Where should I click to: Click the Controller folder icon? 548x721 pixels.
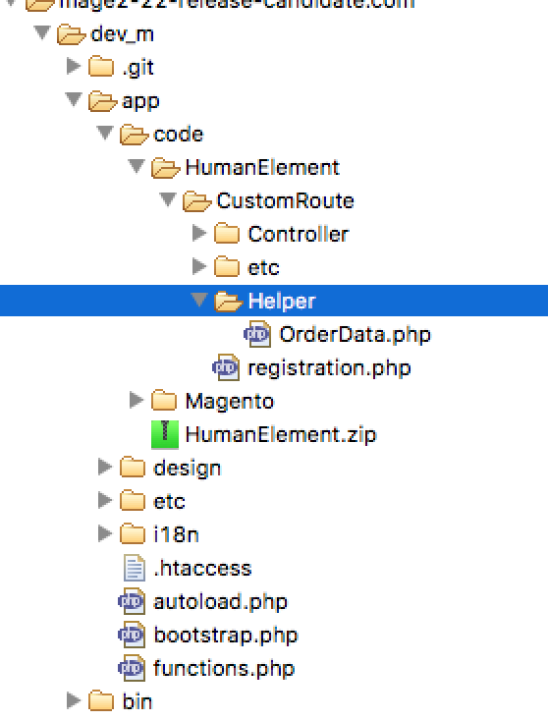[x=227, y=235]
